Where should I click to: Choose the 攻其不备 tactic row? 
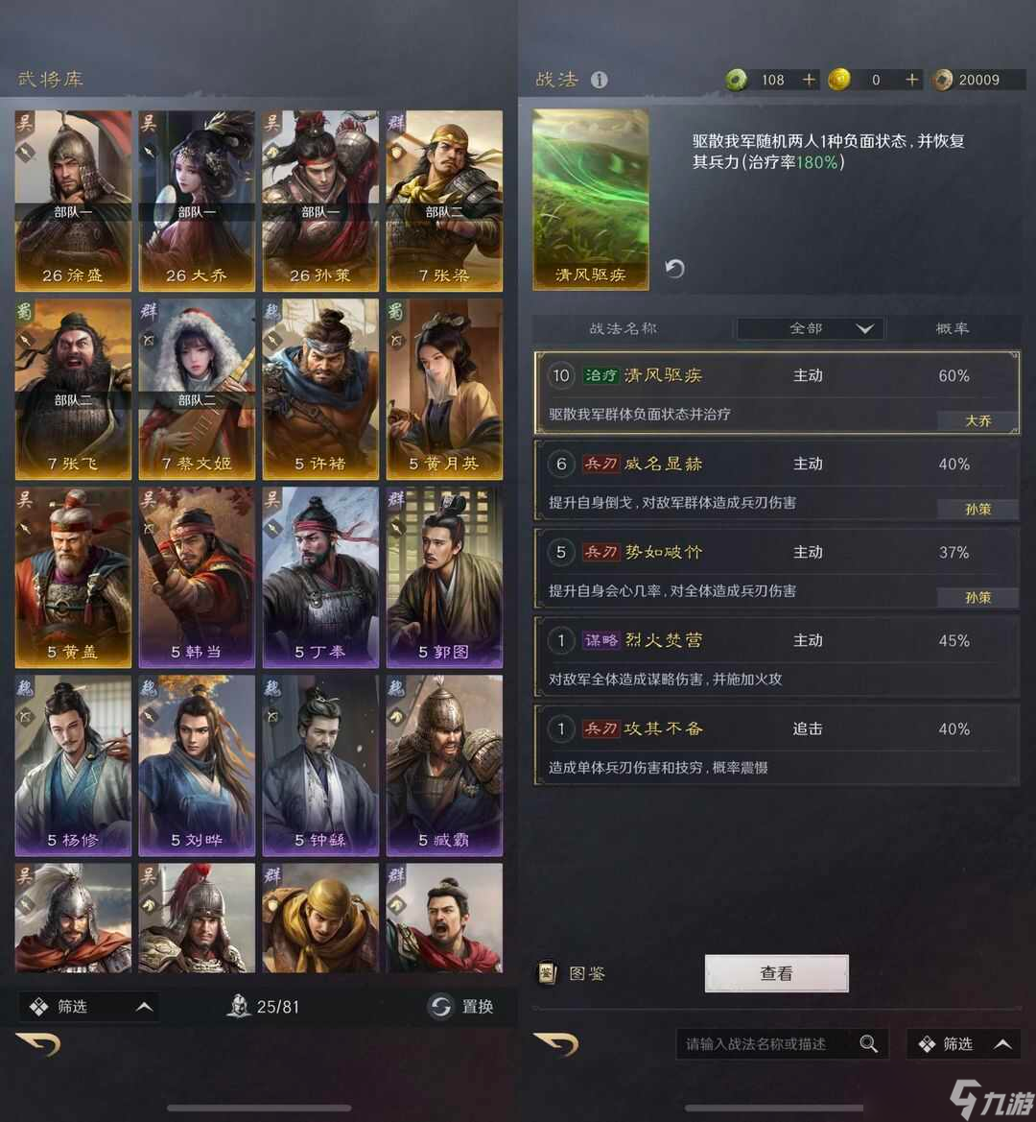point(776,746)
